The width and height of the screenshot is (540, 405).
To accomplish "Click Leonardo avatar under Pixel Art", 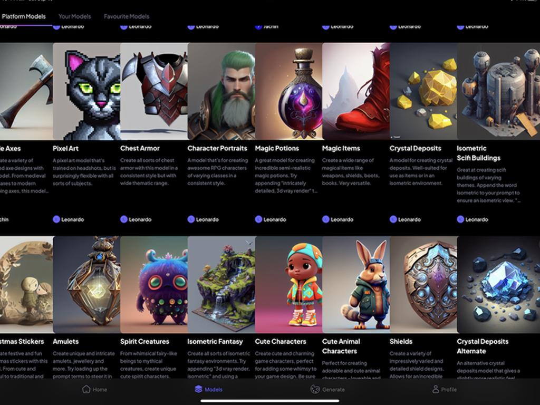I will point(56,219).
